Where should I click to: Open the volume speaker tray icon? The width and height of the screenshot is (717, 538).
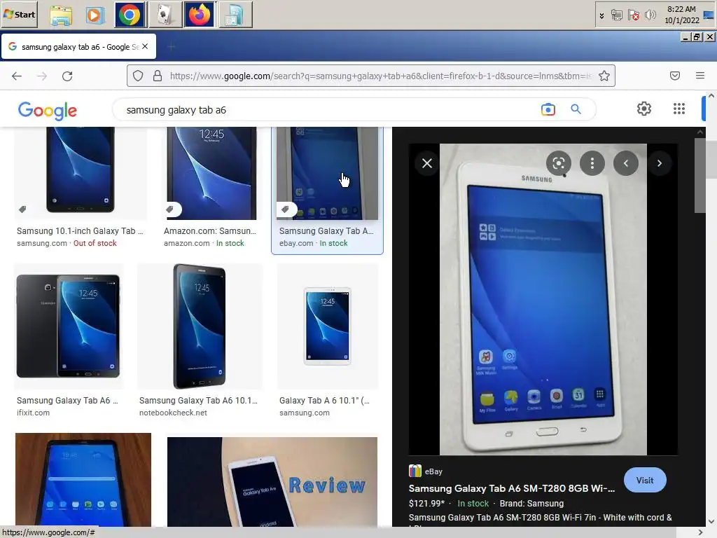point(650,15)
